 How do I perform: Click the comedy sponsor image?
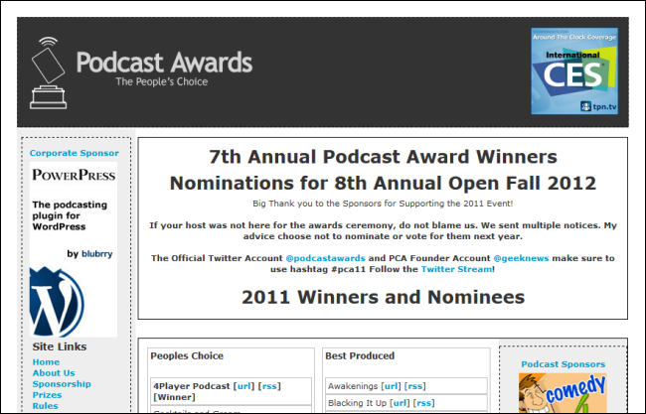[x=563, y=392]
